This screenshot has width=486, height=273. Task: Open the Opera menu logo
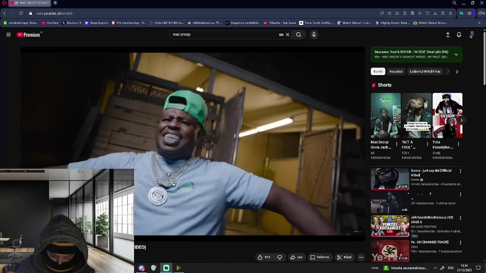coord(4,3)
